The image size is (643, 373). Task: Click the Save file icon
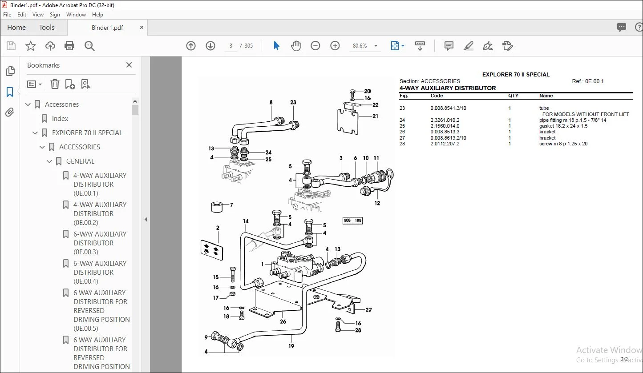[x=11, y=46]
